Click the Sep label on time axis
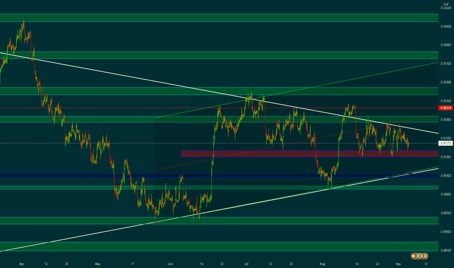454x268 pixels. pos(398,264)
